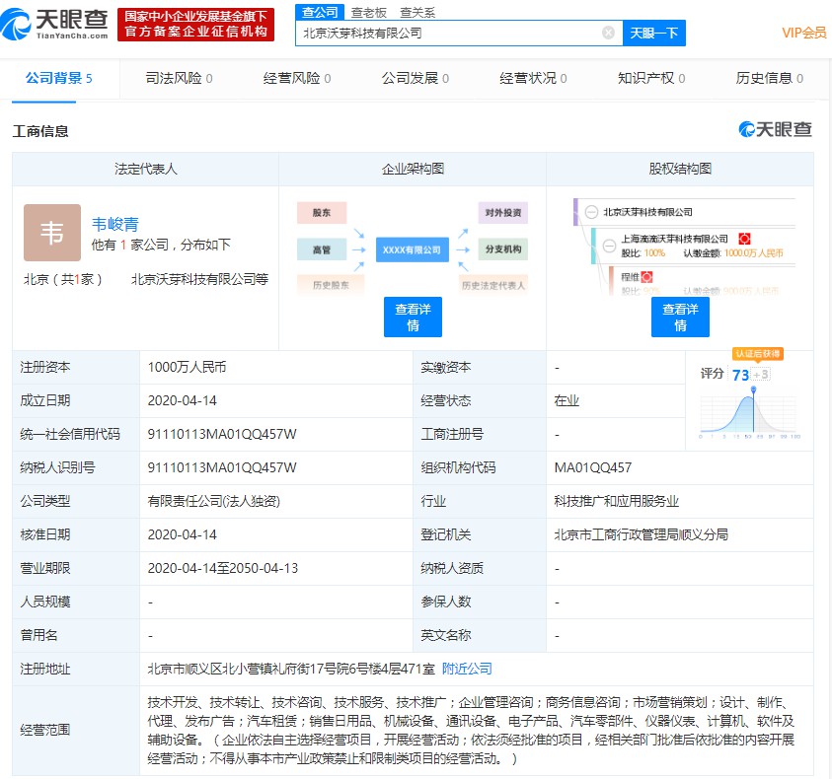The image size is (832, 779).
Task: Click 北京沃芽科技有限公司等 company text
Action: click(199, 279)
